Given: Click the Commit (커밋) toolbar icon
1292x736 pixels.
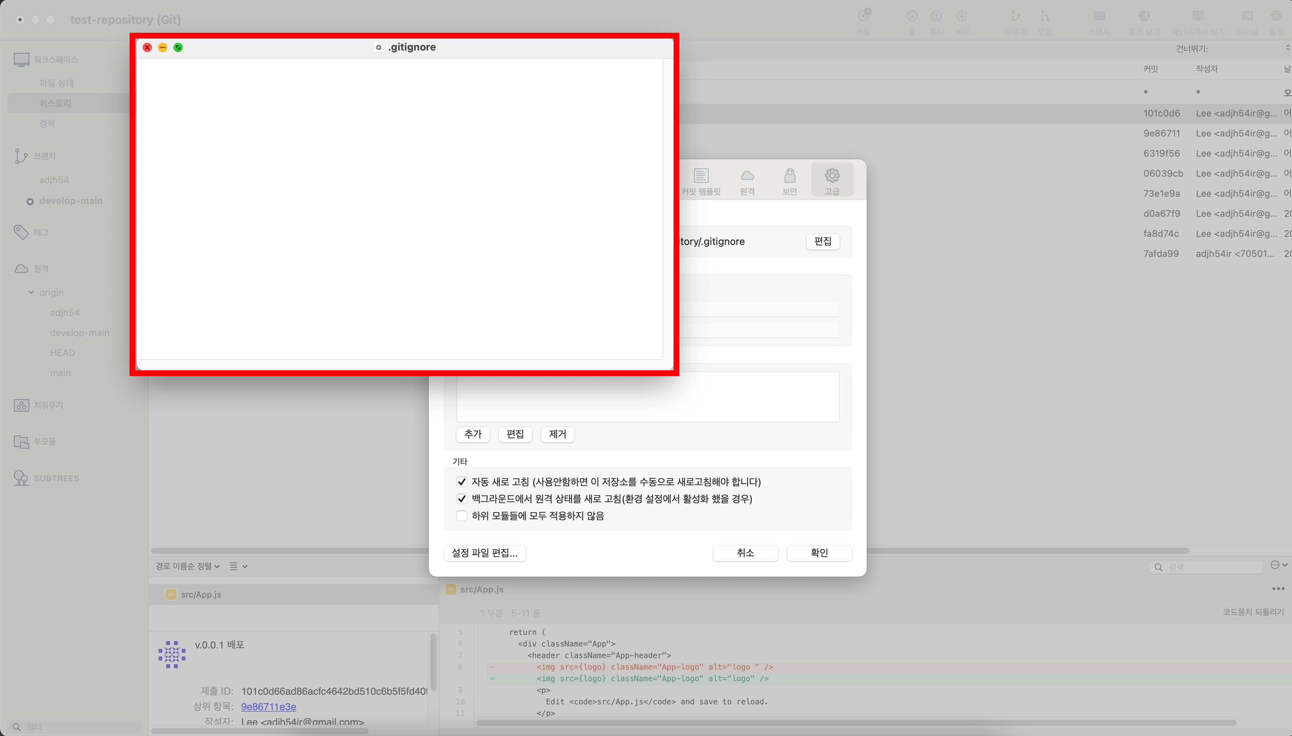Looking at the screenshot, I should 864,16.
